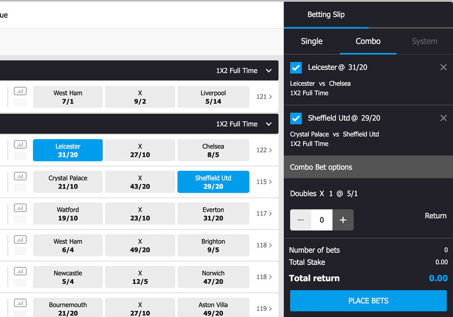Image resolution: width=453 pixels, height=317 pixels.
Task: Bet on Watford at 19/10
Action: click(x=68, y=214)
